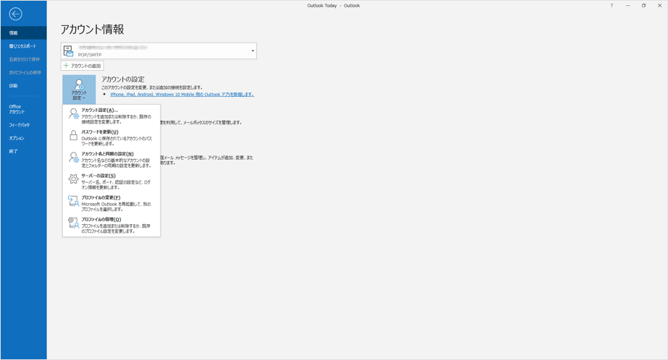This screenshot has width=668, height=360.
Task: Click the back arrow to leave backstage
Action: point(15,14)
